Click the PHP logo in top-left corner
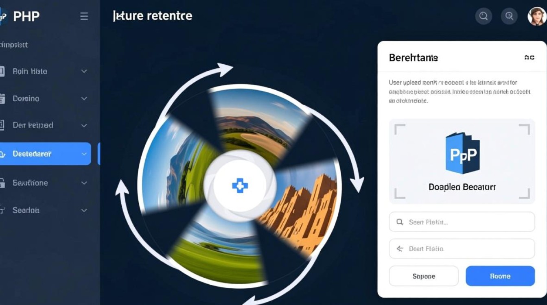547x305 pixels. point(3,17)
